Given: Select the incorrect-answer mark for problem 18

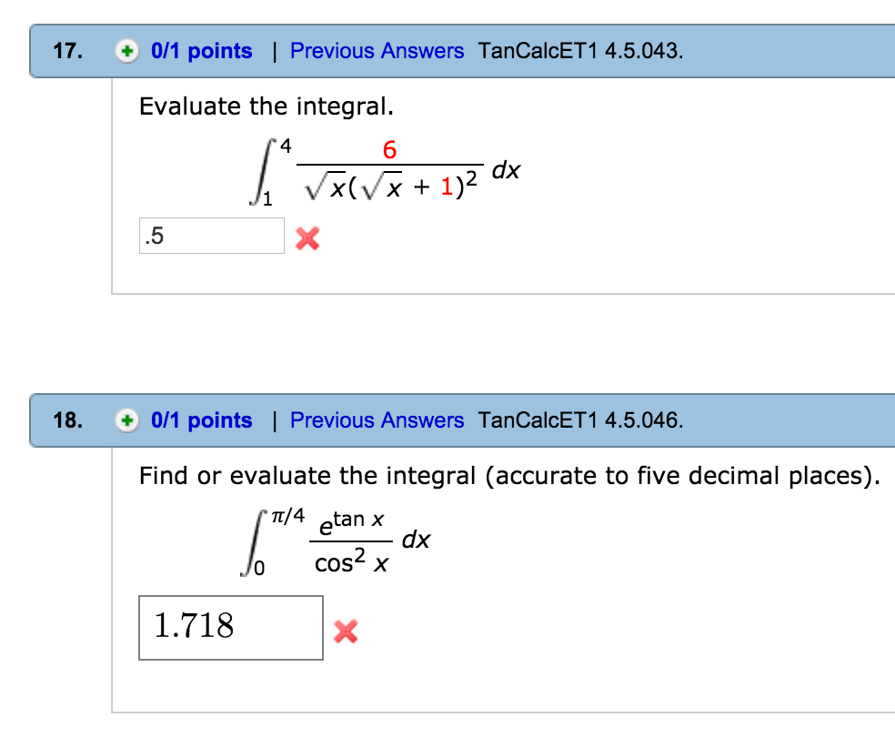Looking at the screenshot, I should pos(347,630).
